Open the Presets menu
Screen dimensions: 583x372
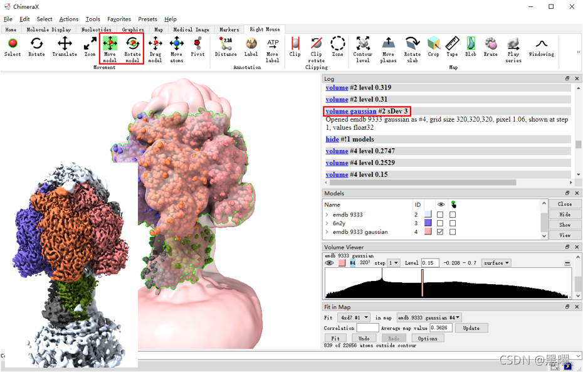click(147, 19)
